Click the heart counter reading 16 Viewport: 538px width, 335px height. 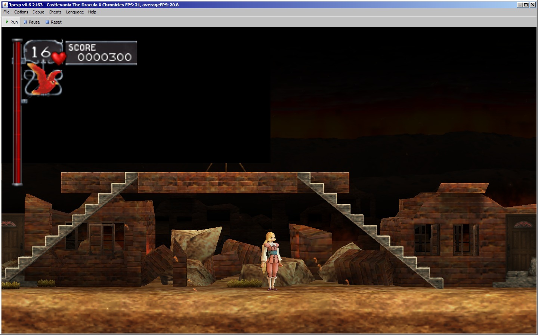[40, 52]
